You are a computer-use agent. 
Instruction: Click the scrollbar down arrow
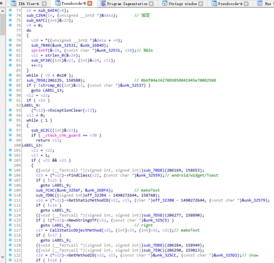point(3,257)
